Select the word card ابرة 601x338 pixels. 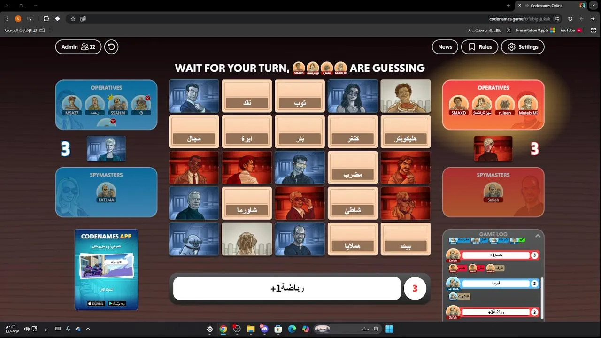pos(247,132)
